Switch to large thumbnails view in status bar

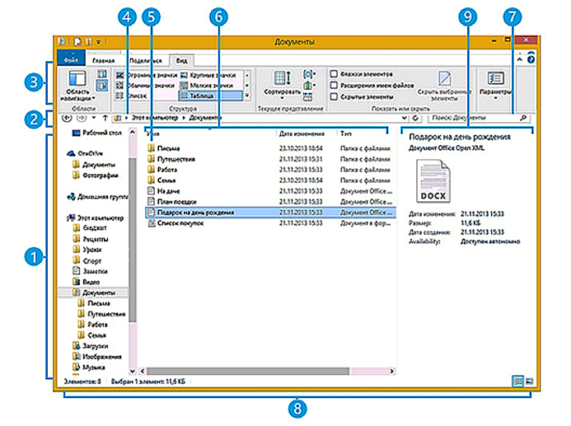pos(530,382)
